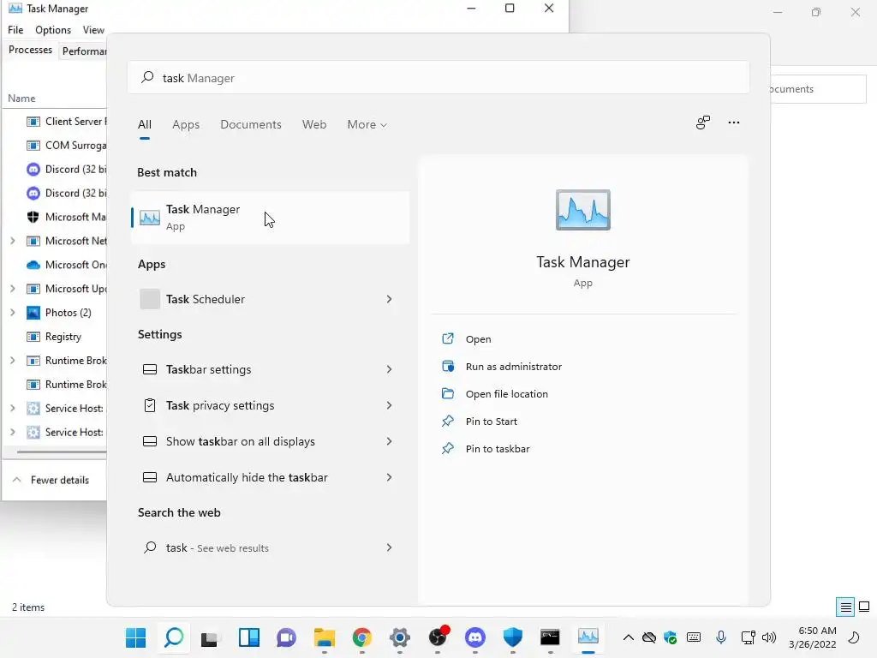Select the Documents search filter tab
Viewport: 877px width, 658px height.
coord(251,124)
